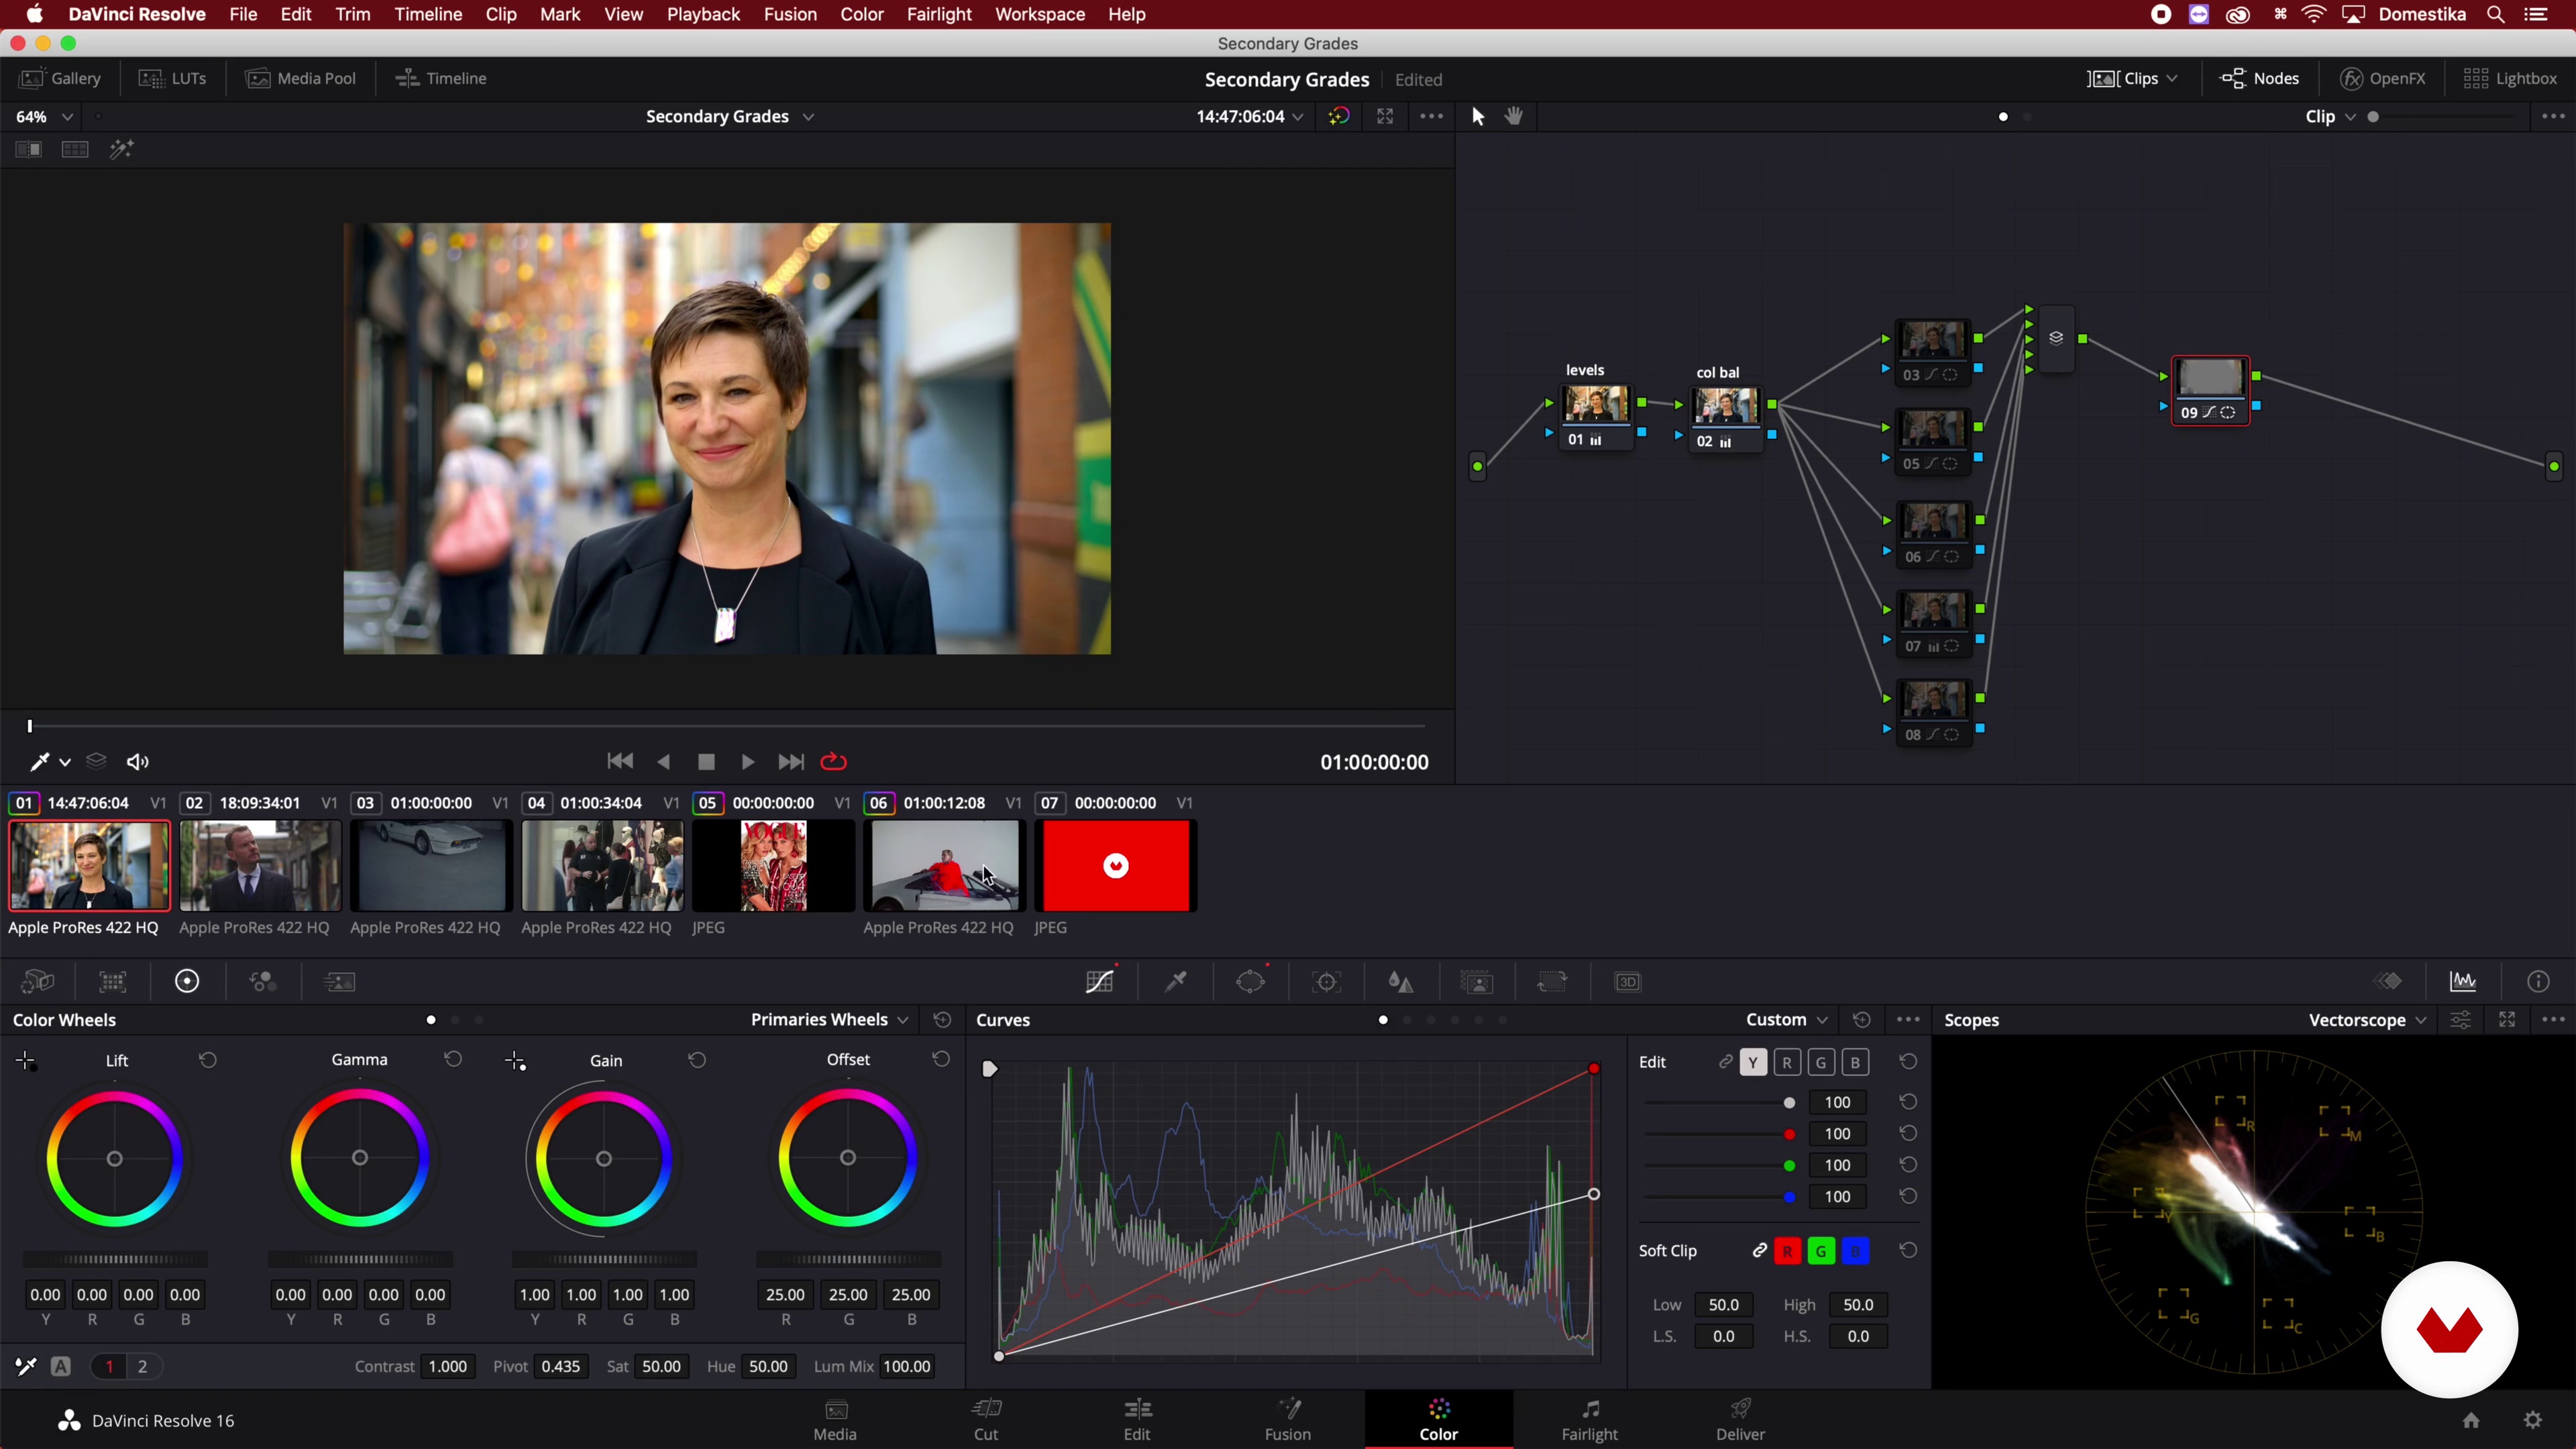Enable split screen view

pyautogui.click(x=75, y=150)
